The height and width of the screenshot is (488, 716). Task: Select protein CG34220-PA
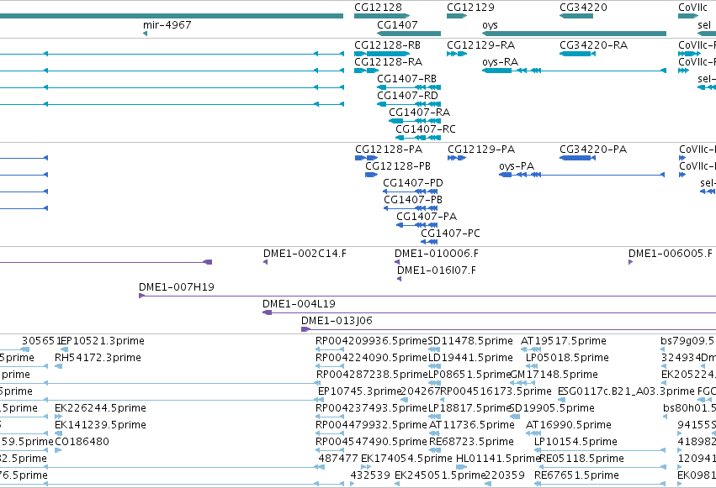point(593,150)
